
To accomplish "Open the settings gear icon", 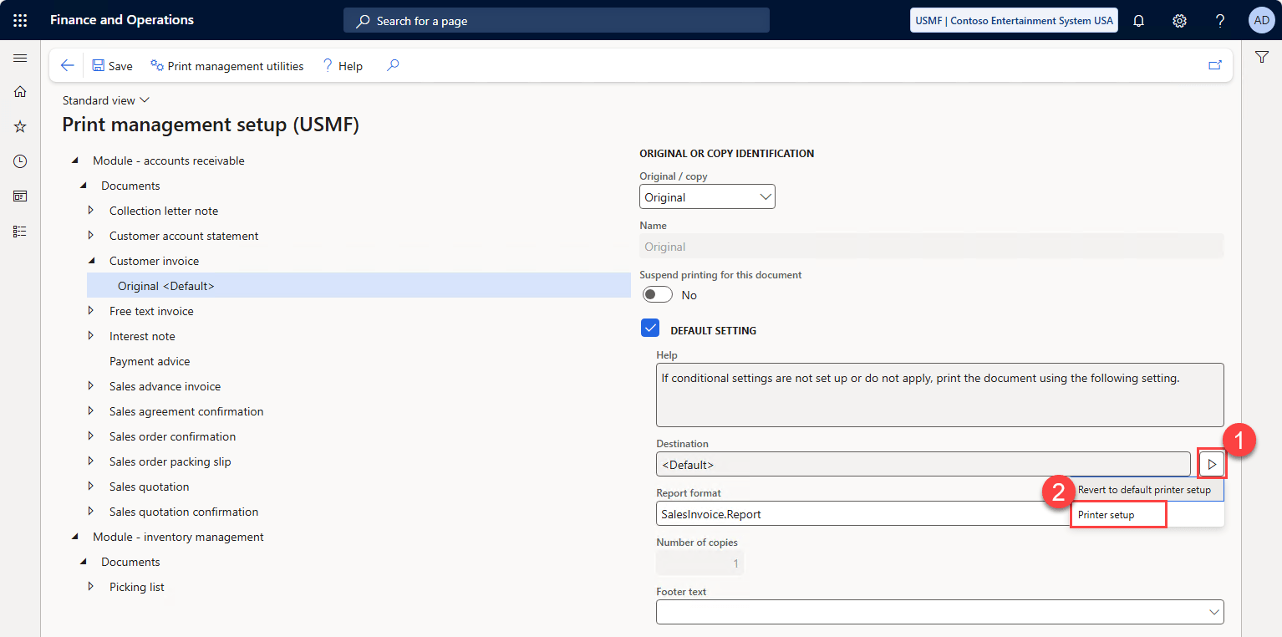I will tap(1179, 21).
